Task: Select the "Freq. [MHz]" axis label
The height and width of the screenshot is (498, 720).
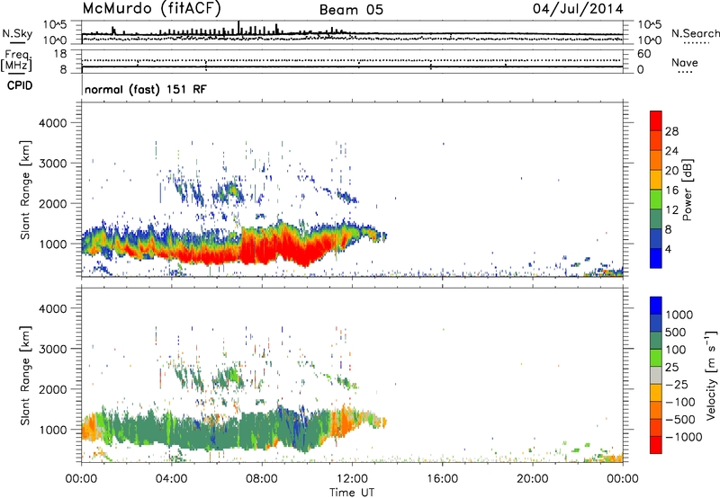Action: point(16,60)
